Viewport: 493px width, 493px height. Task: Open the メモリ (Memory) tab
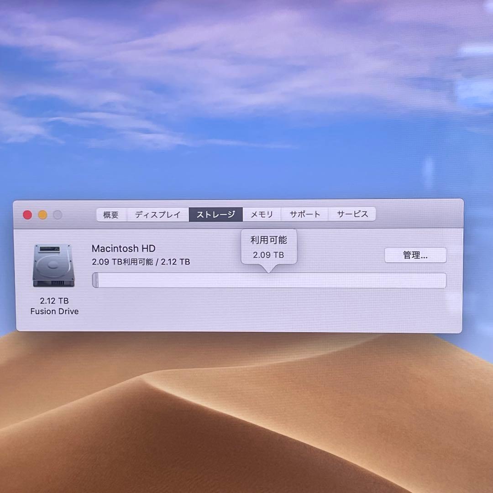(x=262, y=214)
